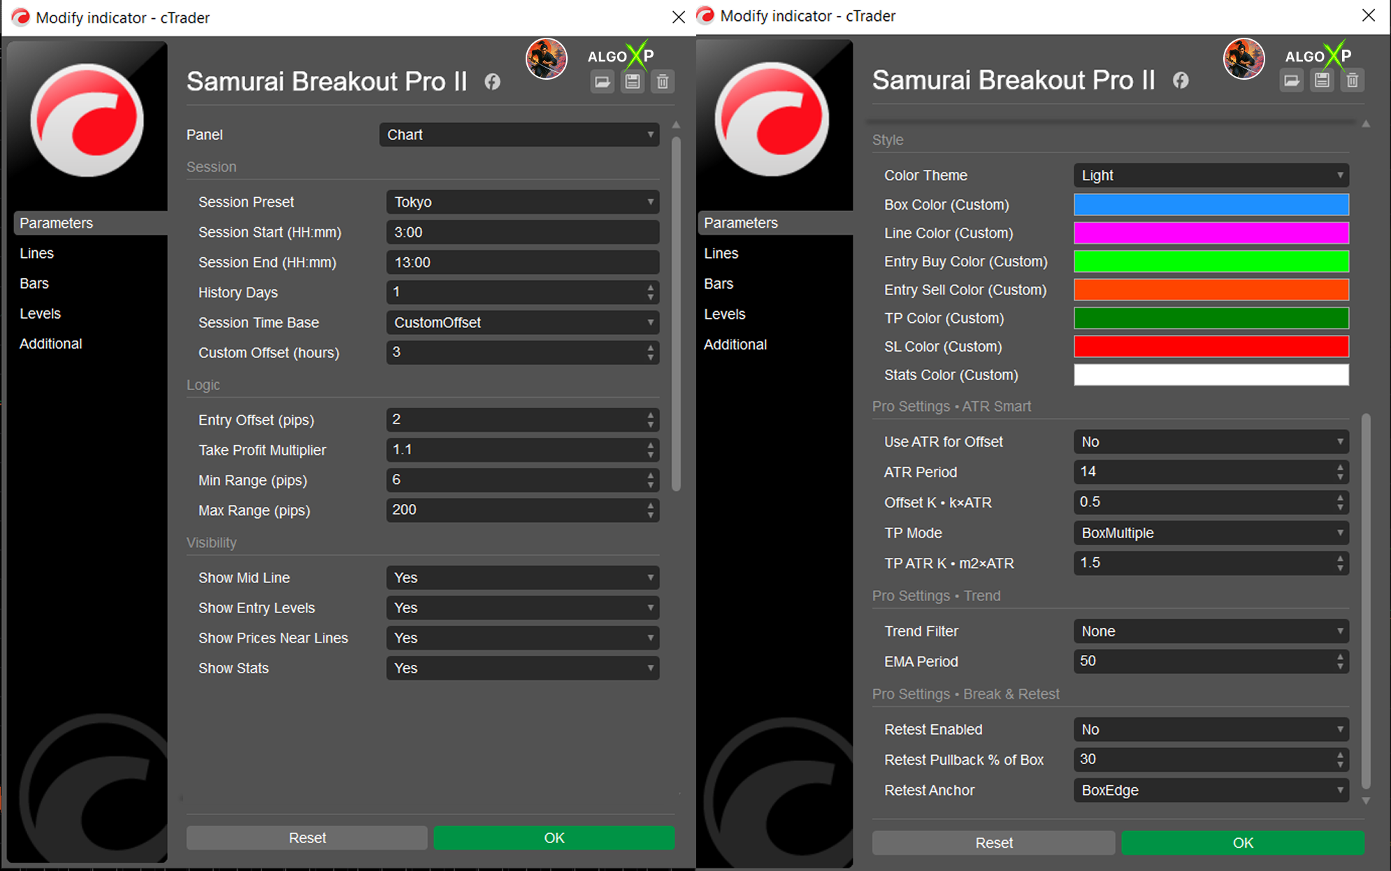Select Additional tab in left window

tap(51, 344)
